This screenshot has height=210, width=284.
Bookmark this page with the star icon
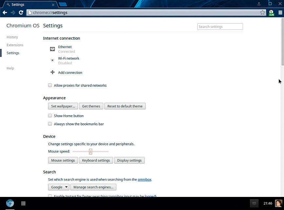(262, 12)
